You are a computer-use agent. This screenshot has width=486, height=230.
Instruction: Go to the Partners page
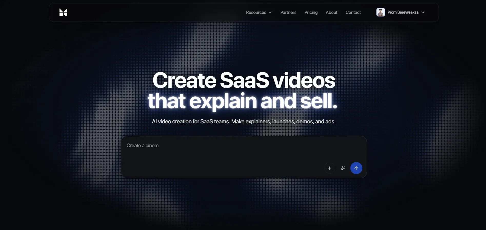[288, 12]
